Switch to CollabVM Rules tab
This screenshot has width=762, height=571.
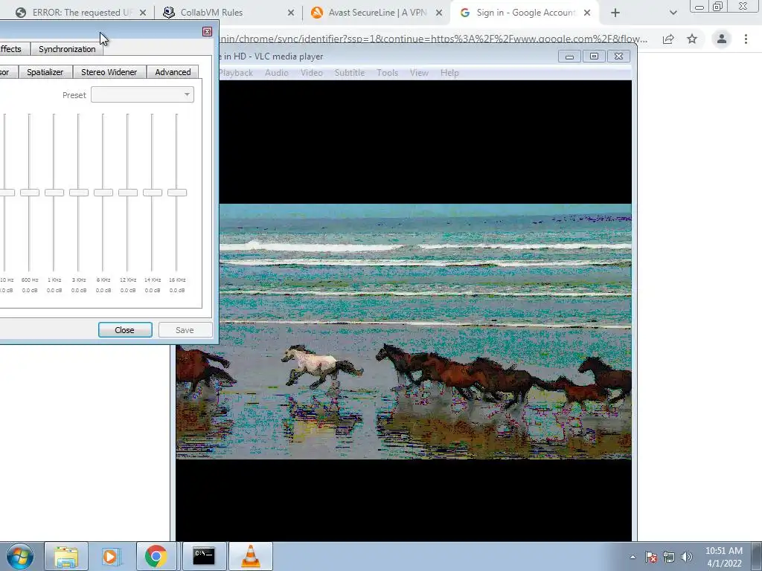pos(228,13)
